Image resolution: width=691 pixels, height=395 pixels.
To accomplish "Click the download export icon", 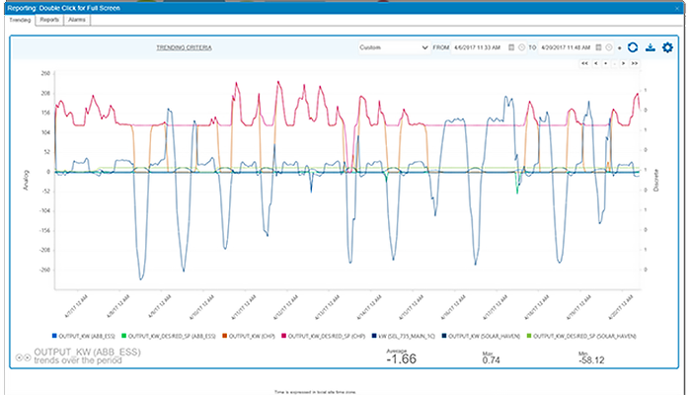I will [650, 47].
